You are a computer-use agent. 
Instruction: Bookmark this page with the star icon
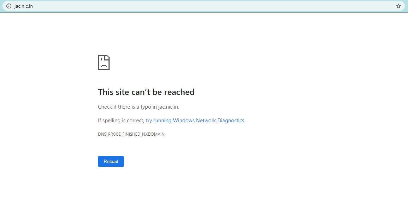click(398, 6)
